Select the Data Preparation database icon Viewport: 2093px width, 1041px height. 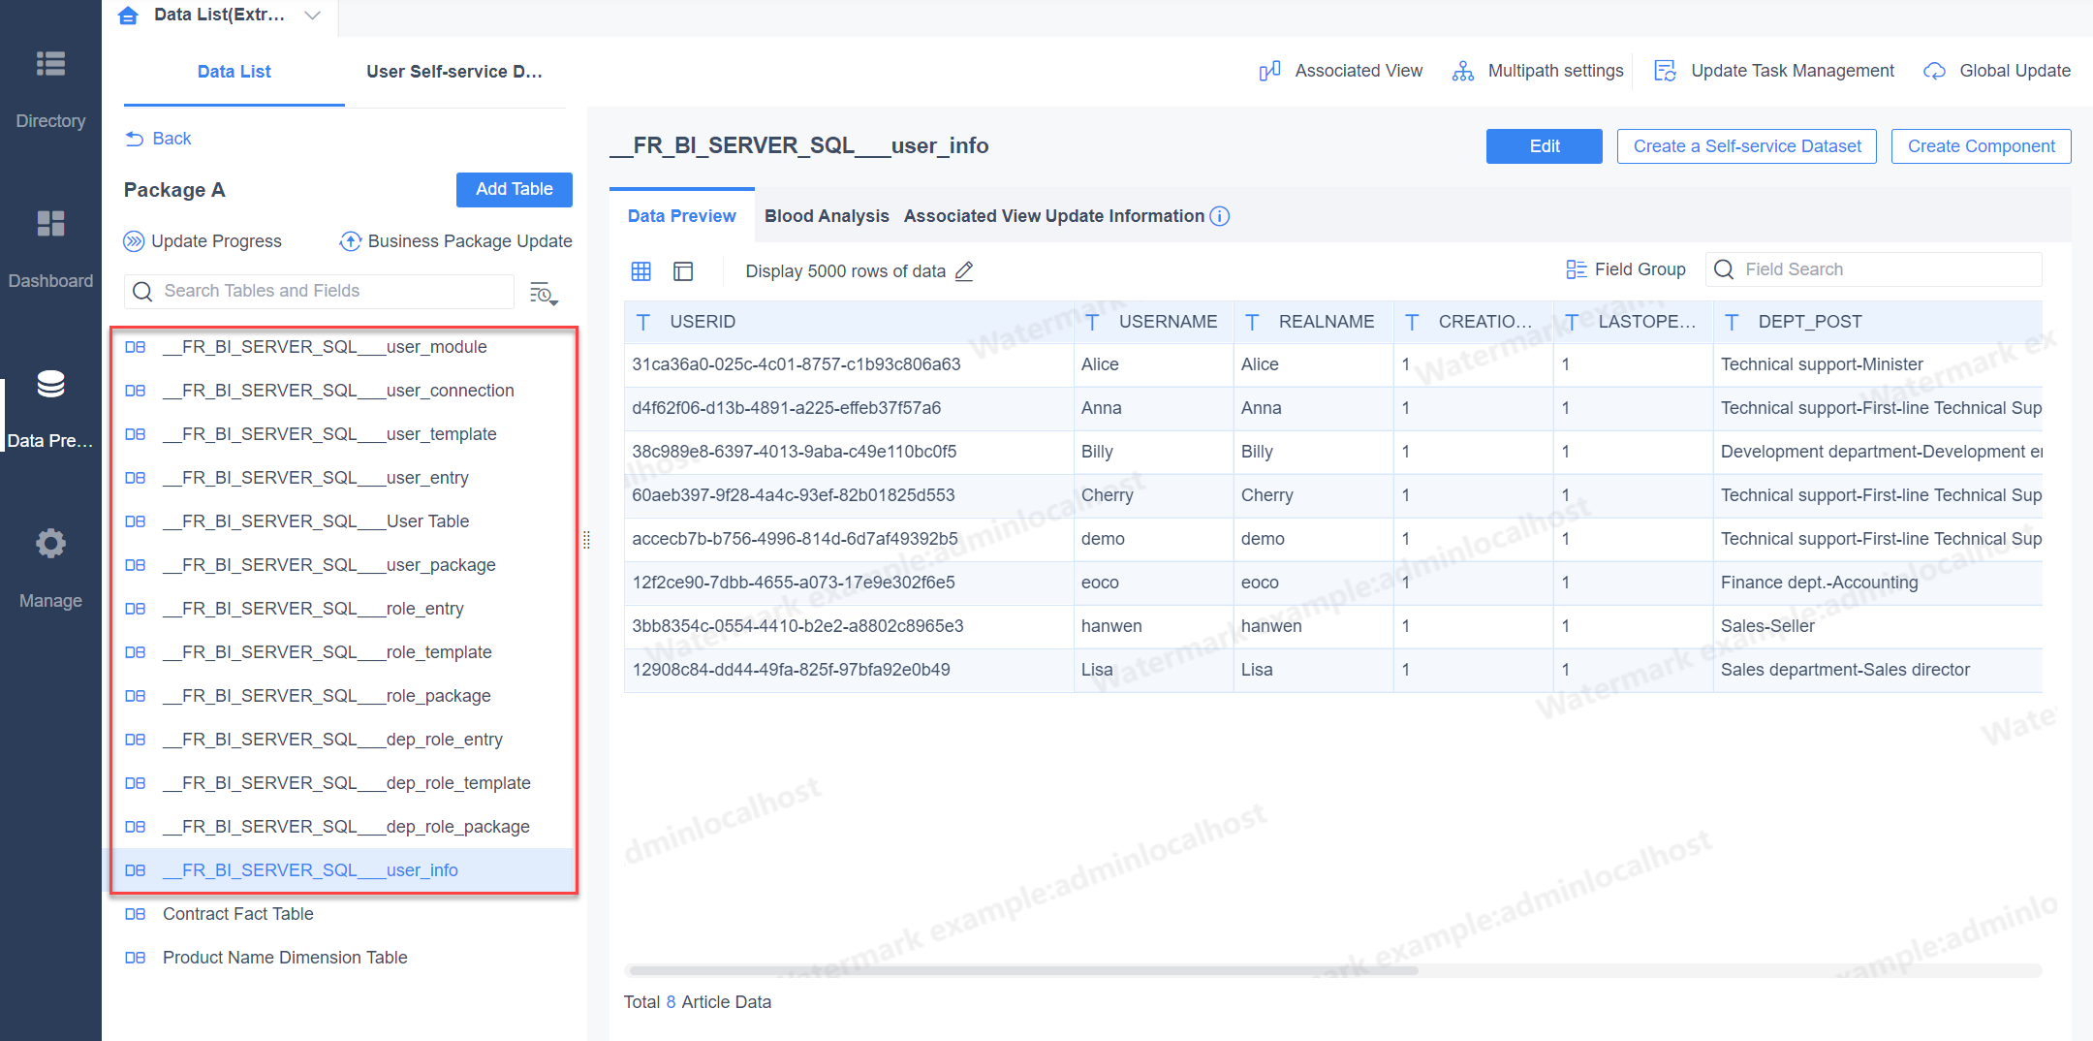(x=50, y=384)
